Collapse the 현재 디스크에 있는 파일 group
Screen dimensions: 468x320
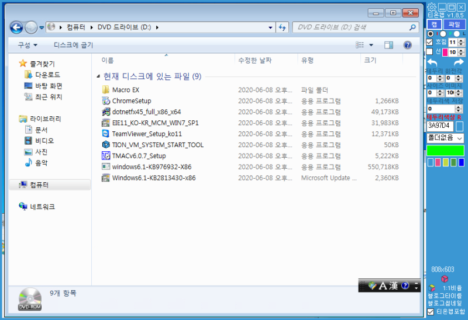(98, 76)
